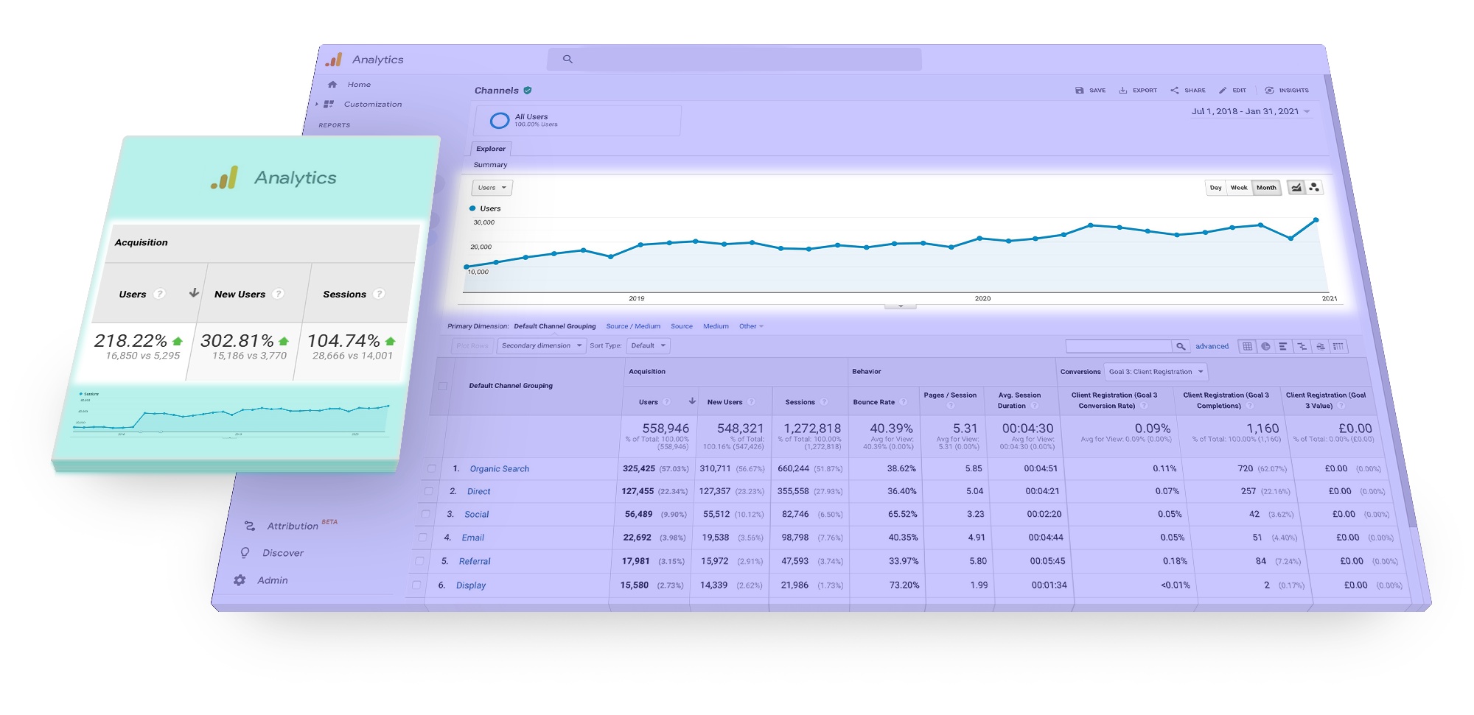
Task: Click the Analytics logo in the dashboard header
Action: 334,60
